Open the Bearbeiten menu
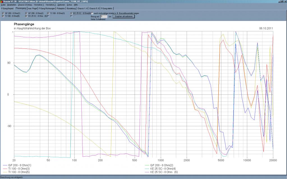Screen dimensions: 287x179 (12, 5)
